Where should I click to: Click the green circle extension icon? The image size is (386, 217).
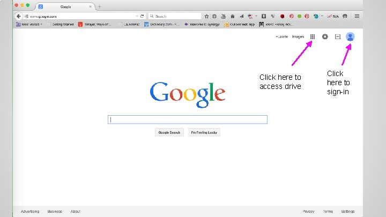[x=299, y=16]
